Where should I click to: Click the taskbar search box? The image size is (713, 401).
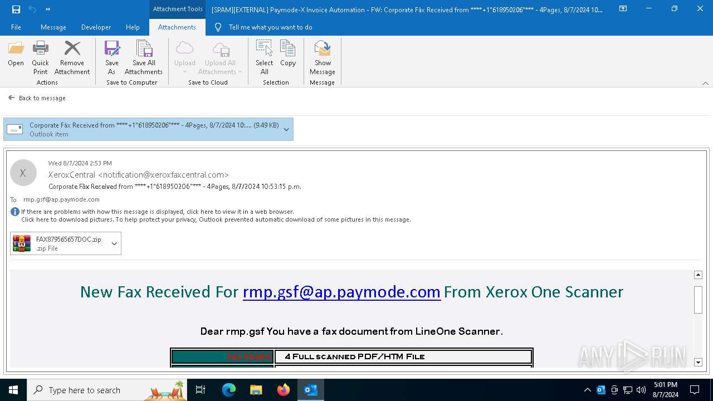point(108,390)
